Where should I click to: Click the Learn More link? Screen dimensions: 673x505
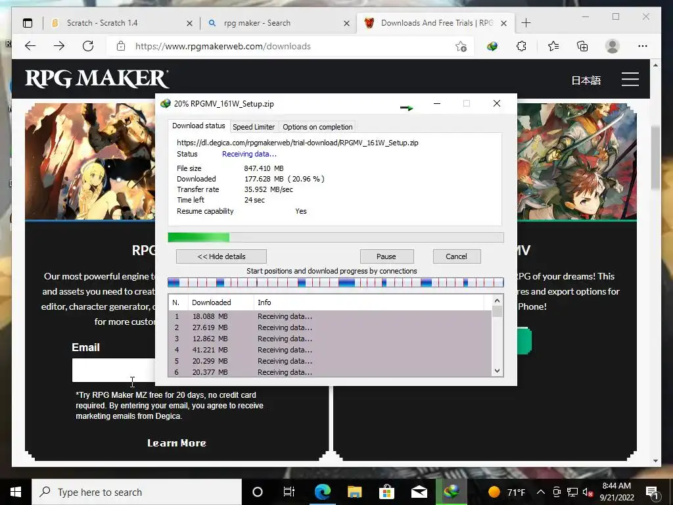click(x=177, y=443)
